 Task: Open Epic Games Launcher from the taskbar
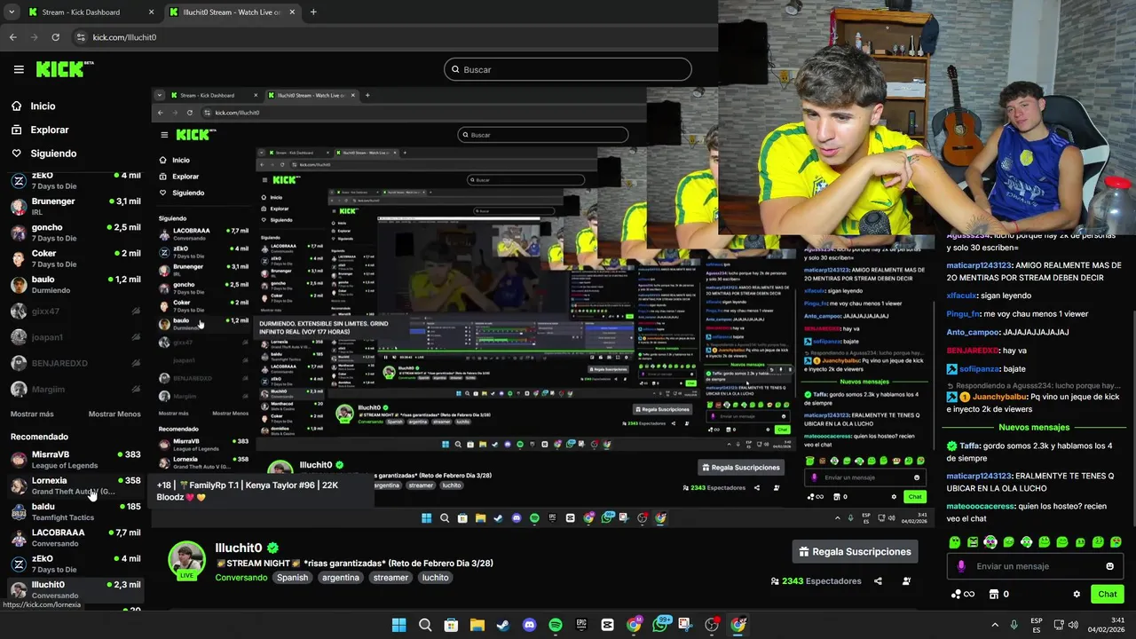(581, 625)
